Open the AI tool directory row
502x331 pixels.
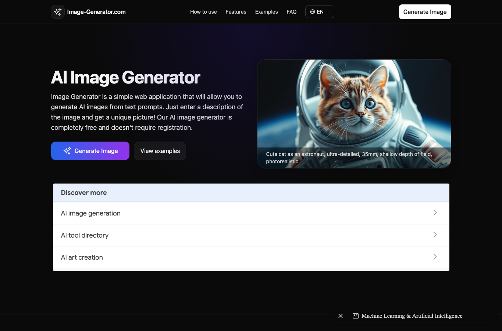coord(251,235)
